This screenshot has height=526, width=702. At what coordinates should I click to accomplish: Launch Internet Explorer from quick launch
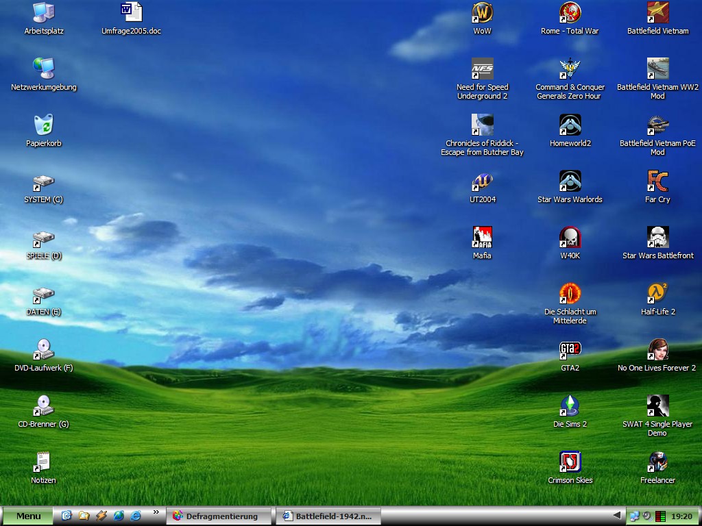[136, 516]
